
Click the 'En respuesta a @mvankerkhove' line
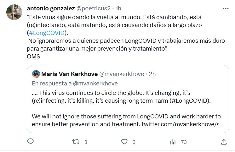coord(74,83)
